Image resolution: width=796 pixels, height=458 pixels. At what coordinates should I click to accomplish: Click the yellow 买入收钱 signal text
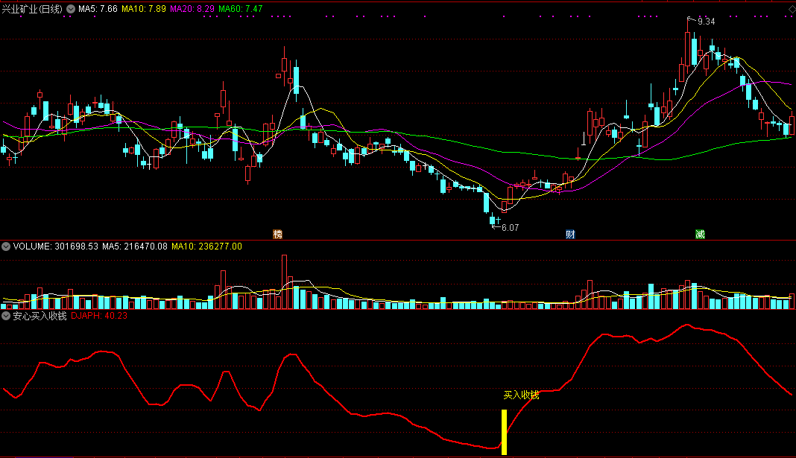click(521, 395)
